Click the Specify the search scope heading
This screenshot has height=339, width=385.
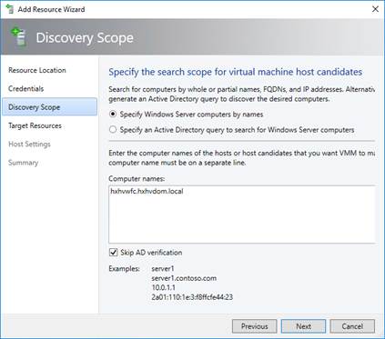(x=236, y=72)
